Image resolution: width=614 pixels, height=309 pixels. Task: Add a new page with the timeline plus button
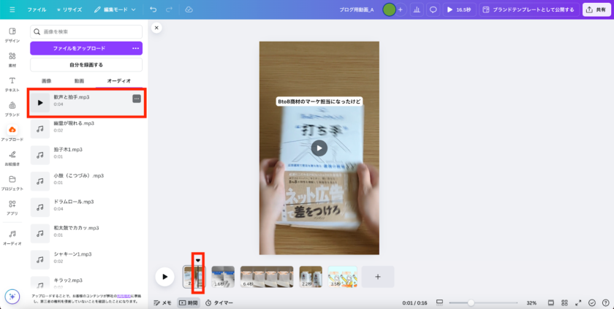(377, 277)
